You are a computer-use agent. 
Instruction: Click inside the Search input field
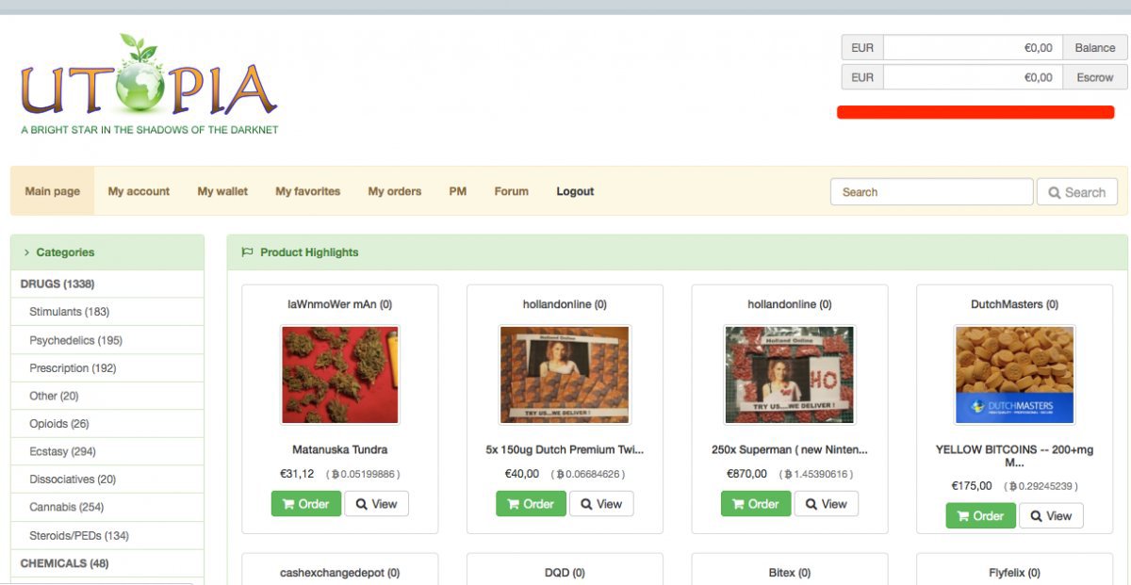pyautogui.click(x=931, y=191)
